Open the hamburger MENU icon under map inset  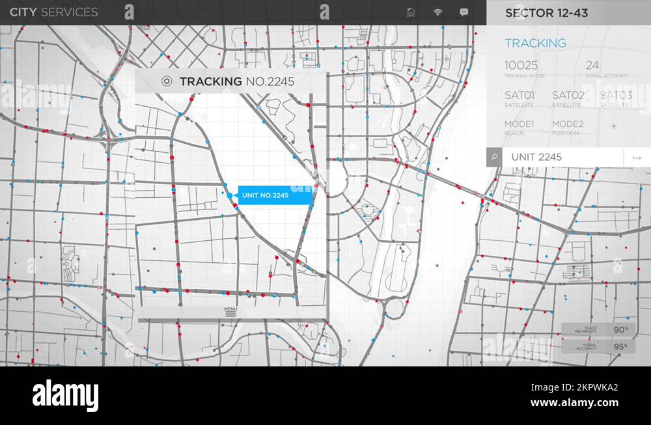tap(230, 312)
